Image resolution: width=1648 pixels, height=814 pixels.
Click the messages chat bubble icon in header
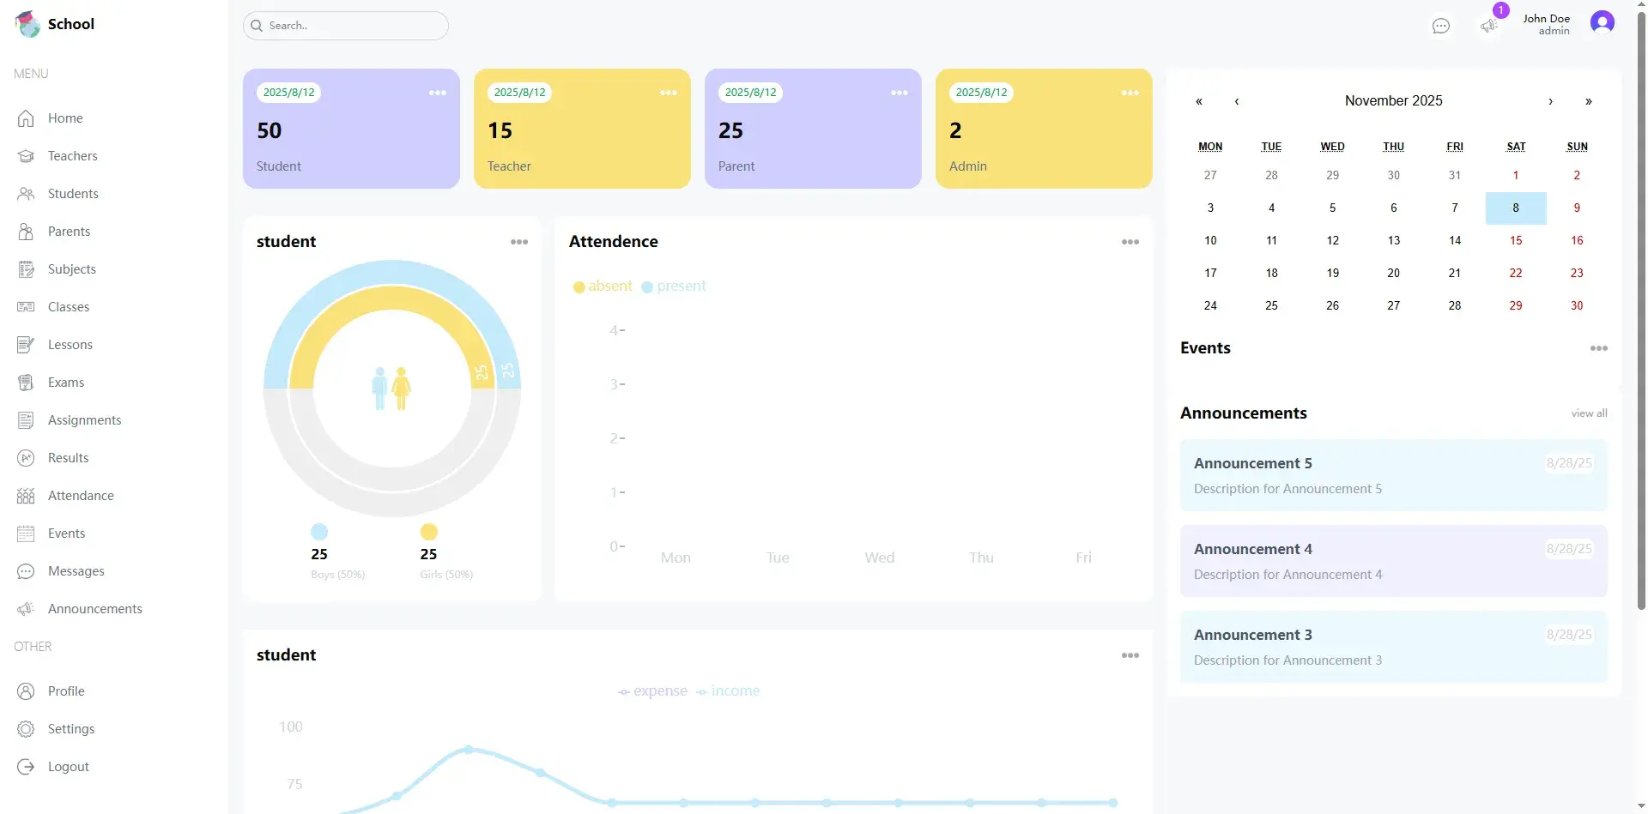coord(1440,26)
